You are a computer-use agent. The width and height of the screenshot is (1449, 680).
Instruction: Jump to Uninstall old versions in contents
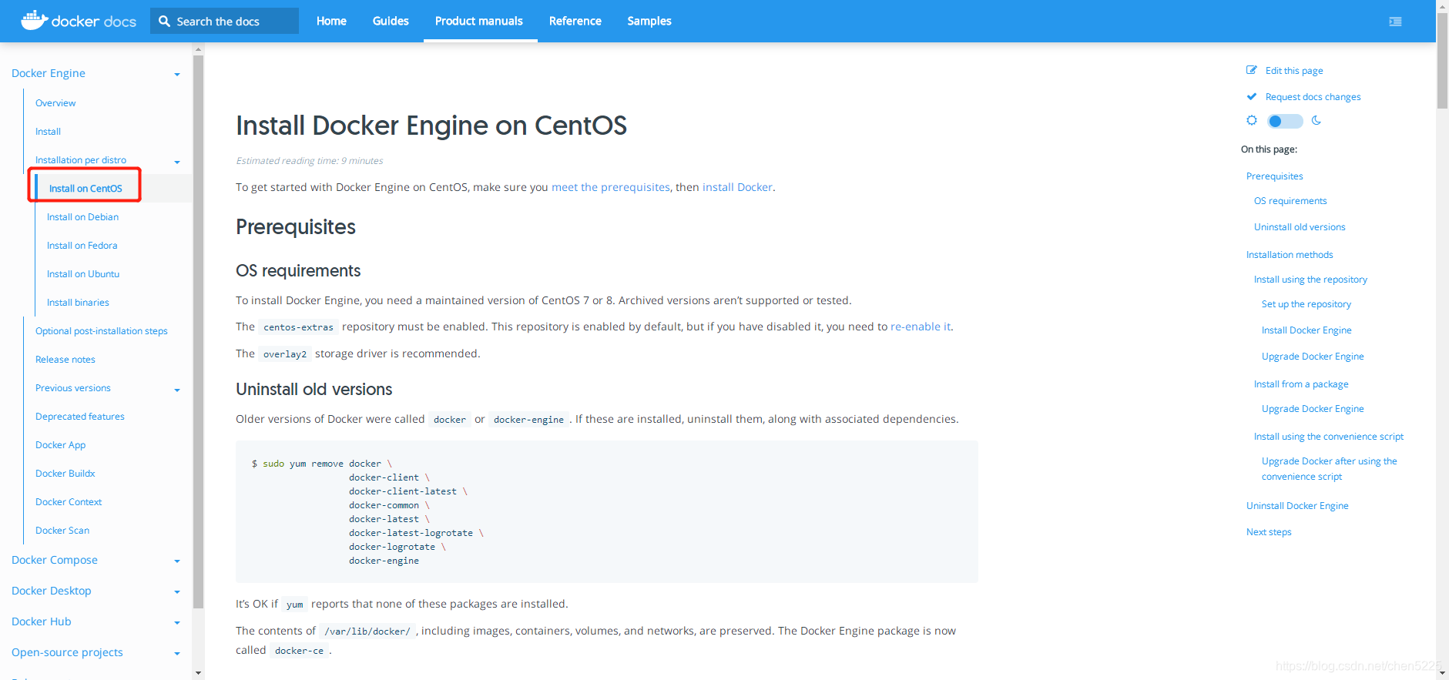pos(1300,227)
